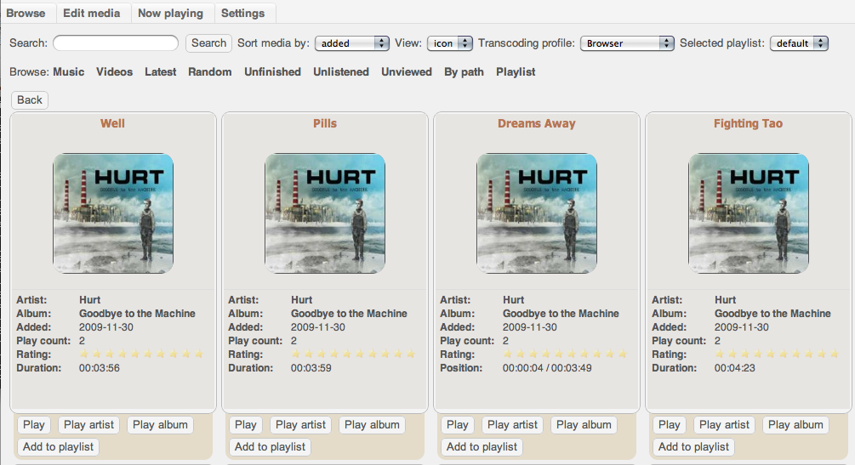Focus the Search text field
855x465 pixels.
pos(116,43)
